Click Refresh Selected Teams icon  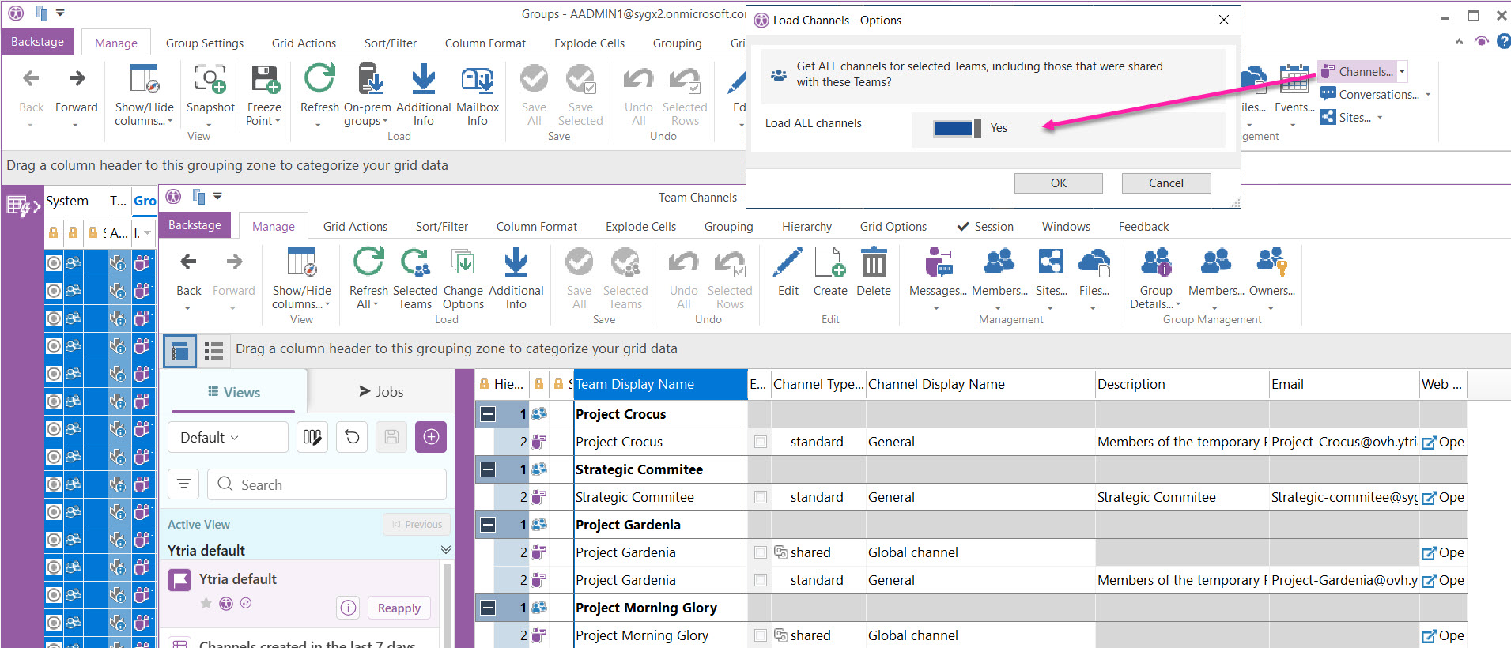pos(415,263)
